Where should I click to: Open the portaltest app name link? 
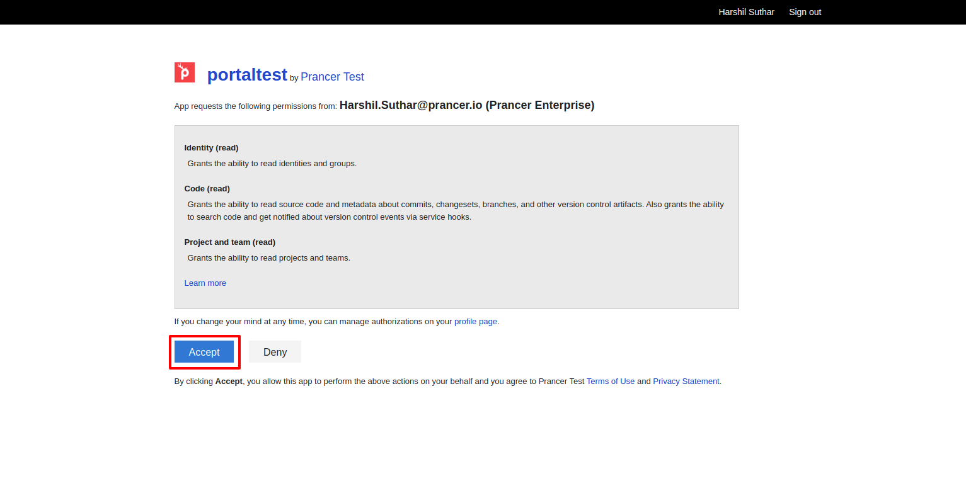pyautogui.click(x=247, y=75)
